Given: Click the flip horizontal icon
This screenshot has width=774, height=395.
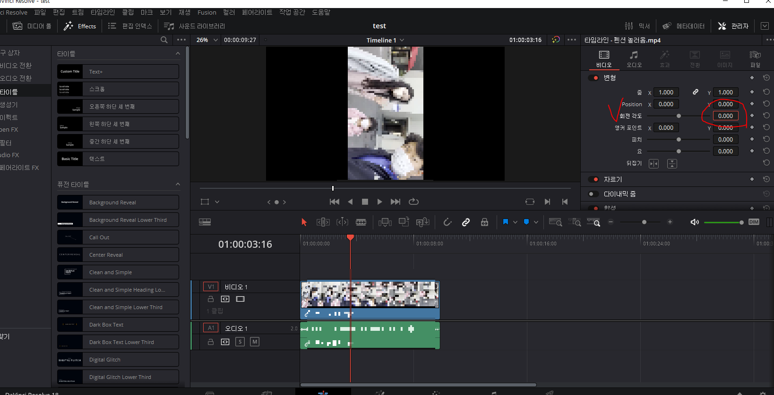Looking at the screenshot, I should 654,164.
